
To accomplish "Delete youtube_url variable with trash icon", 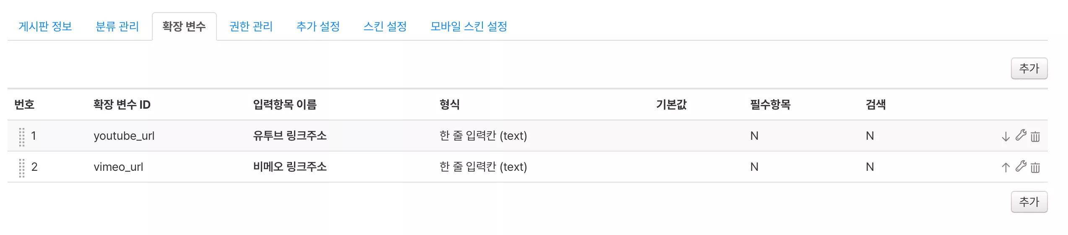I will [1035, 136].
